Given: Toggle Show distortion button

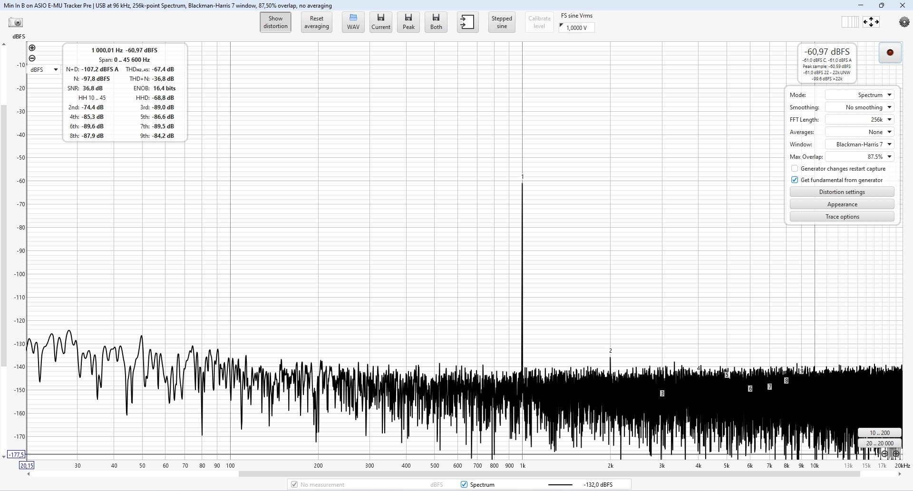Looking at the screenshot, I should pyautogui.click(x=276, y=22).
